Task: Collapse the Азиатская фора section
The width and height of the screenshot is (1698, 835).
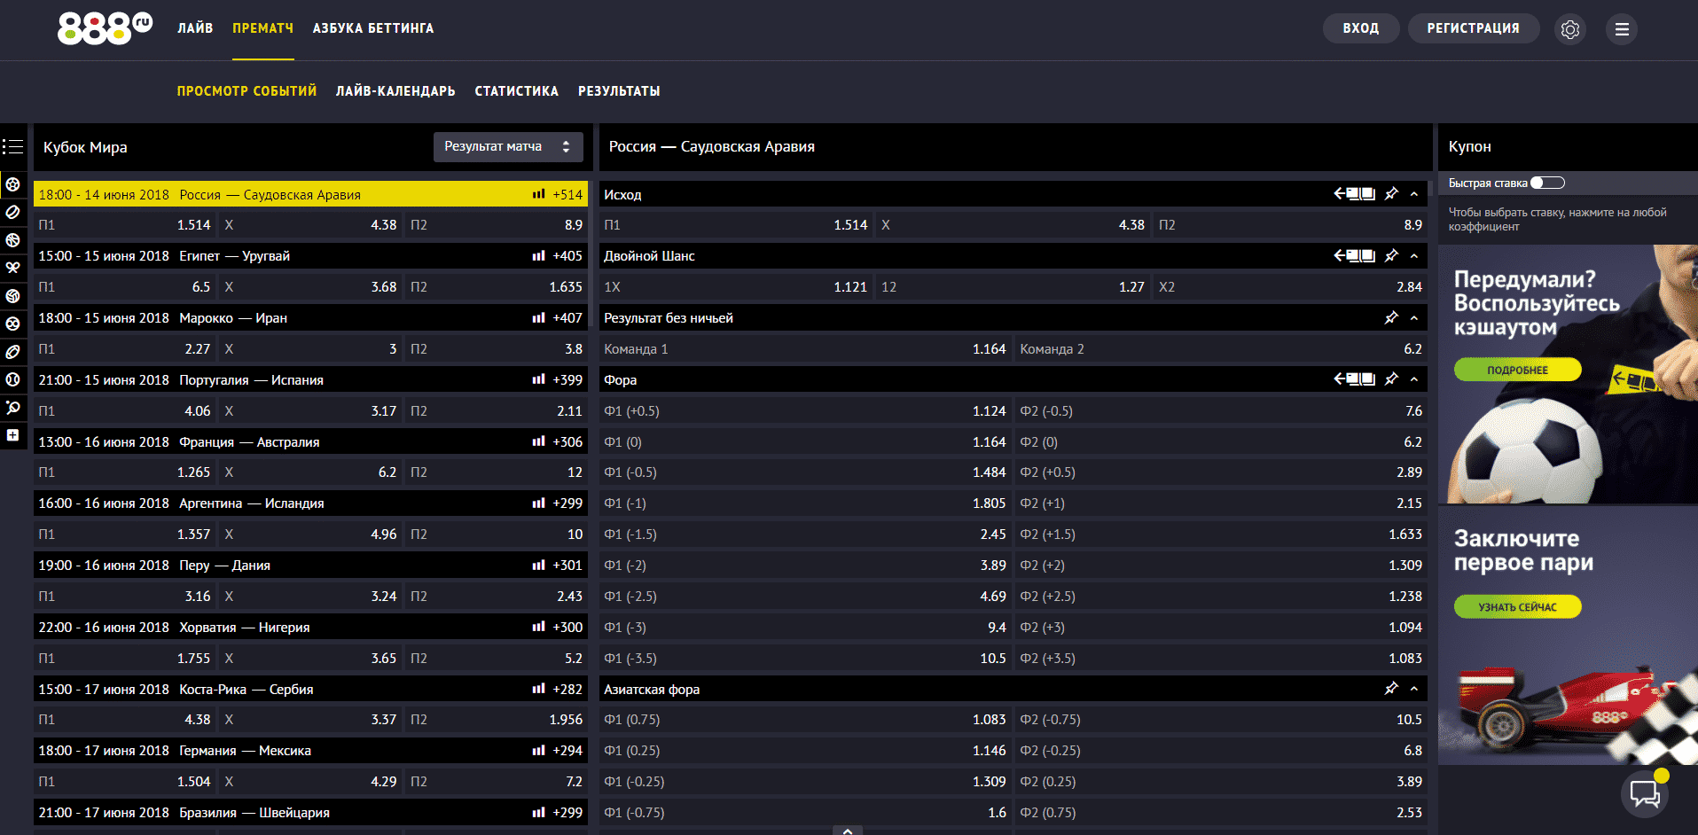Action: 1414,689
